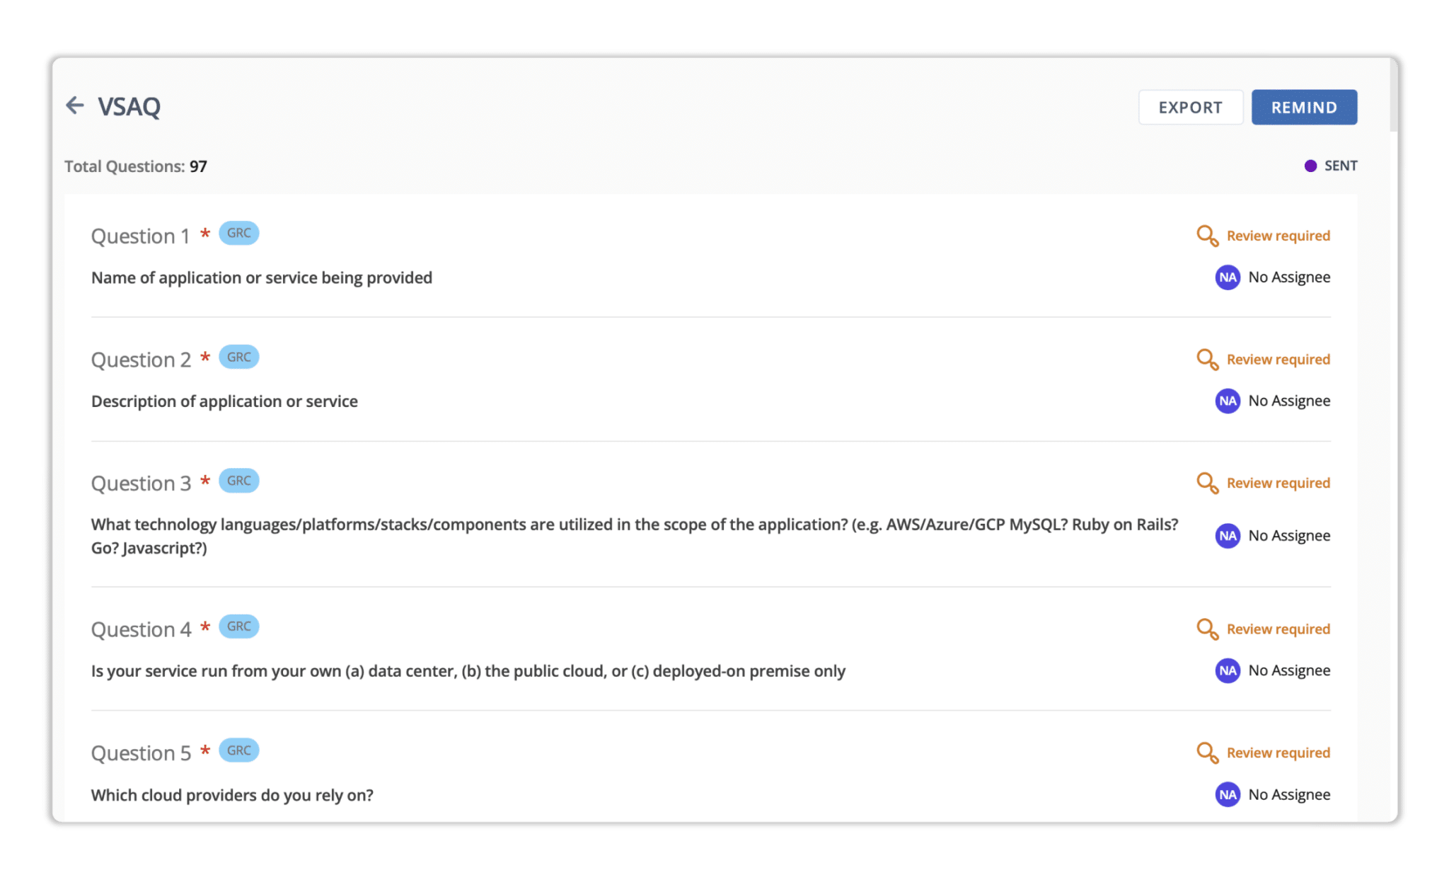Select No Assignee on Question 5
1449x875 pixels.
click(x=1289, y=795)
